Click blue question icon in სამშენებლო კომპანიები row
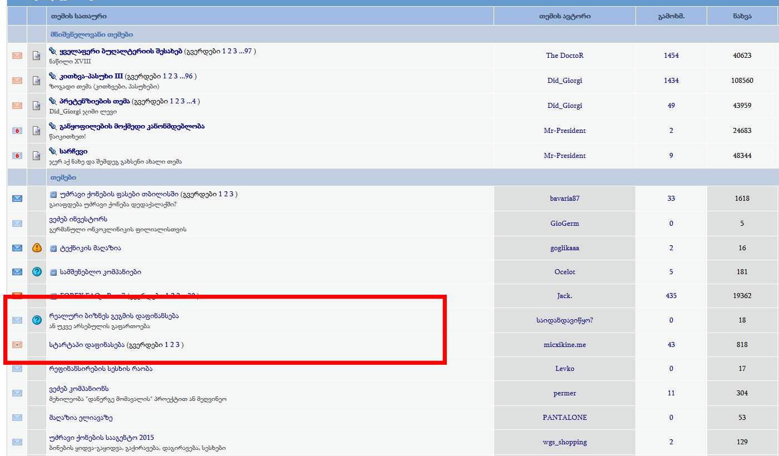Screen dimensions: 779x456 (x=37, y=272)
